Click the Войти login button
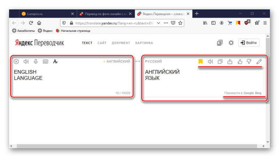Viewport: 279px width, 162px height. [249, 43]
